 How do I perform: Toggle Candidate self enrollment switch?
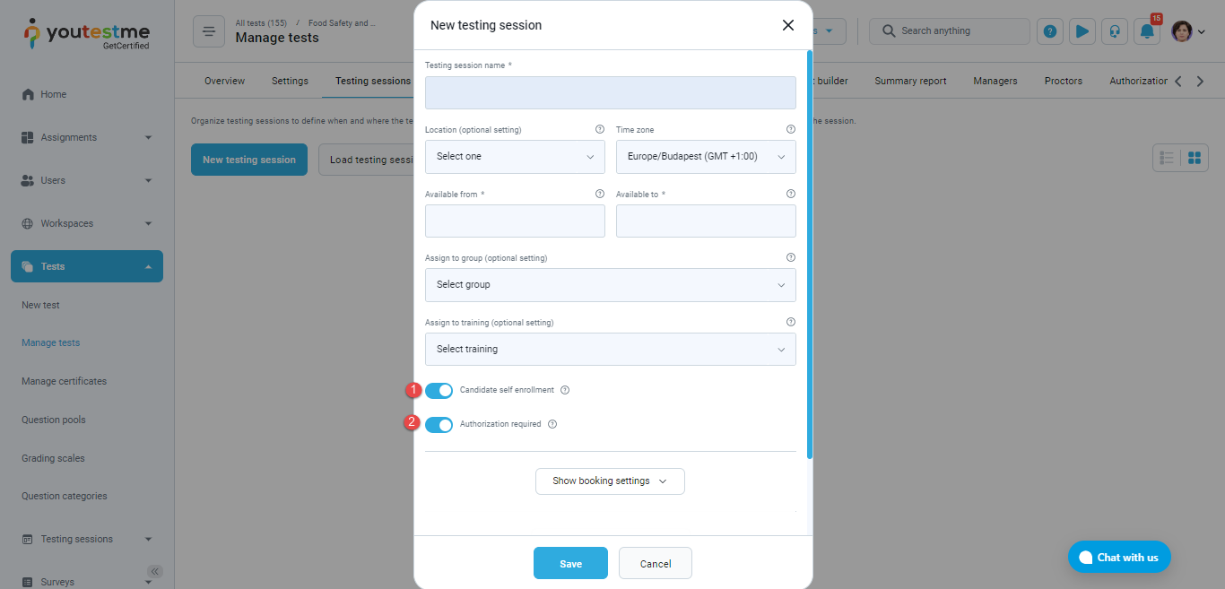(x=439, y=391)
